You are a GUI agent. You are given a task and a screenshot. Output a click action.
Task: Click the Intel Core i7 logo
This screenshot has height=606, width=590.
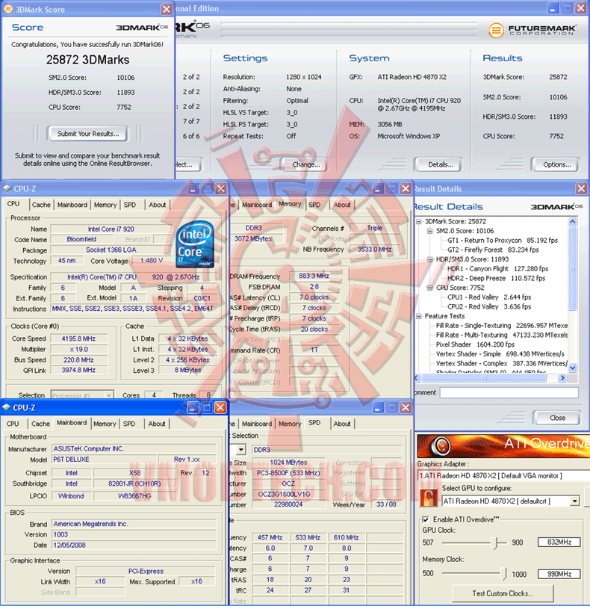pos(195,244)
